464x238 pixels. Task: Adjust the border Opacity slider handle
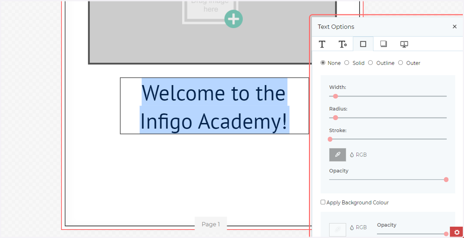tap(446, 180)
